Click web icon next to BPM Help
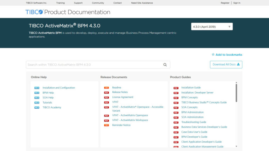Image resolution: width=269 pixels, height=151 pixels. [37, 93]
